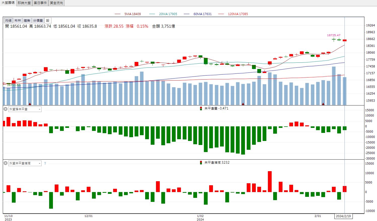
Task: Open the 當日事件 tab
Action: [x=40, y=3]
